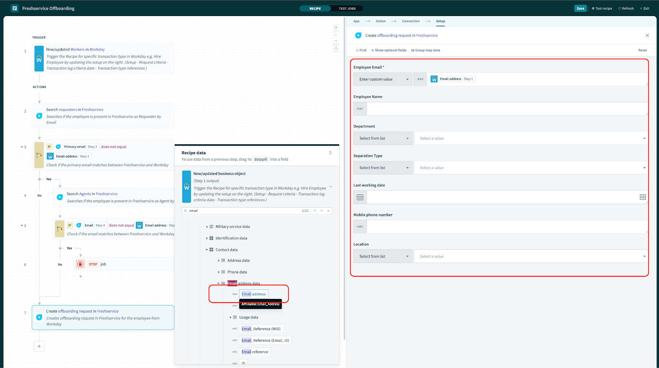Switch to the TEST JOBS tab
This screenshot has height=368, width=659.
click(347, 8)
